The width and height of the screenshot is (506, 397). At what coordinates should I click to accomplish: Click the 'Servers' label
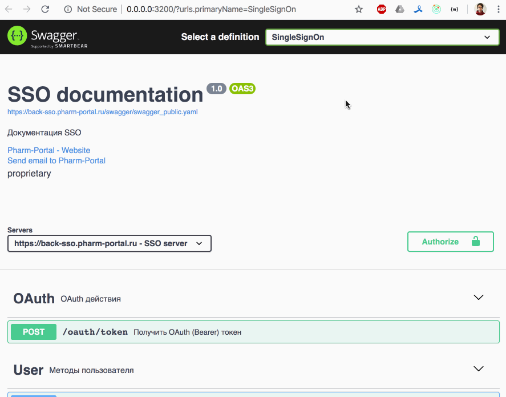(20, 230)
